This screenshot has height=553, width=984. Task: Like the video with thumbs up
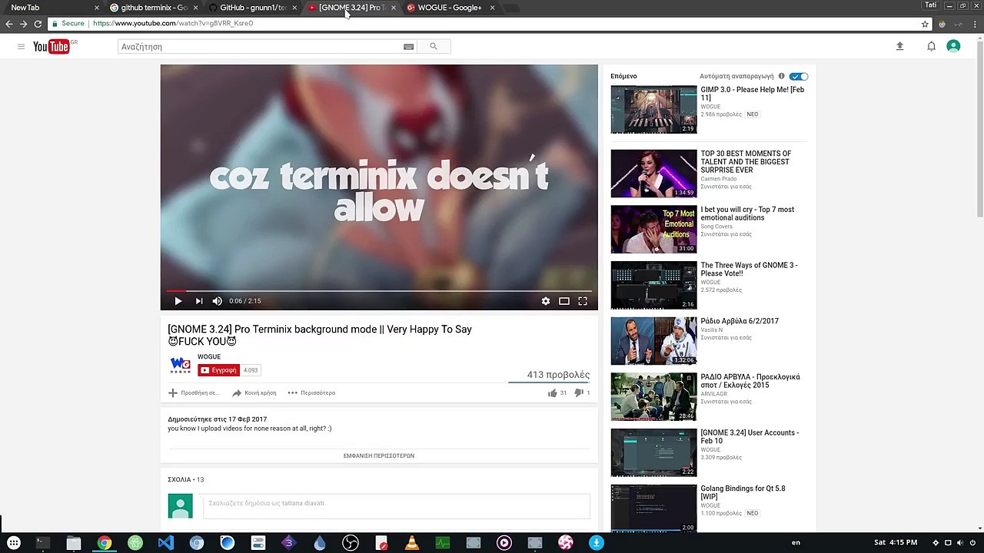[x=552, y=392]
